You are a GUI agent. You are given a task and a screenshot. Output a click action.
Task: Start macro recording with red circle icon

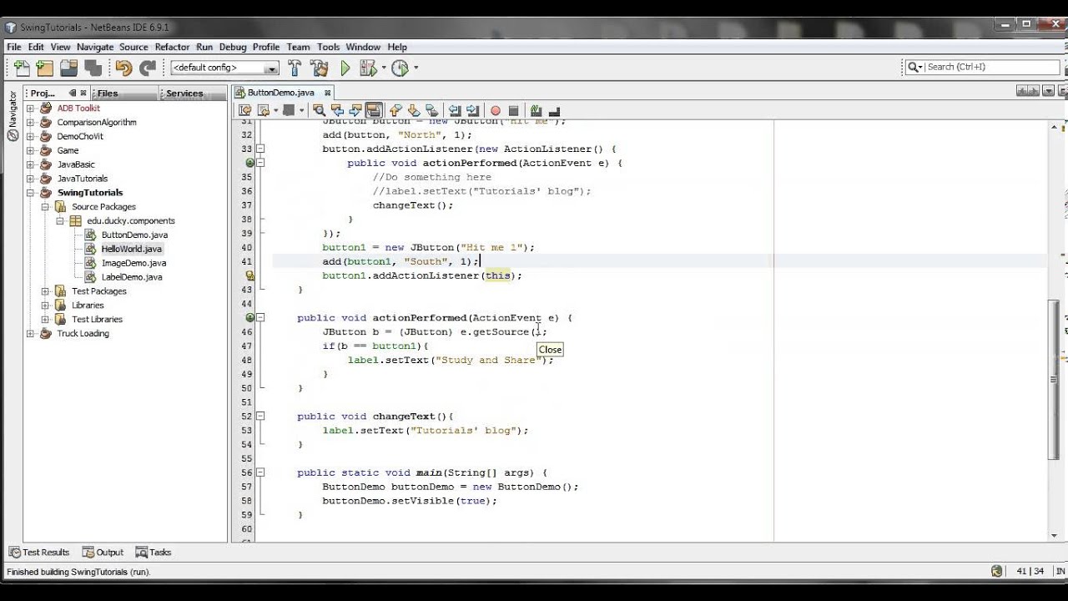pos(496,110)
